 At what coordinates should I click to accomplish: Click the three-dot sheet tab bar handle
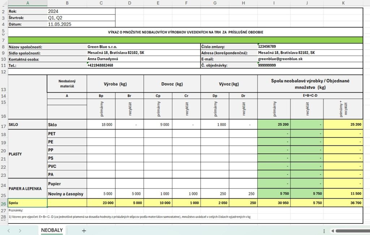(324, 231)
